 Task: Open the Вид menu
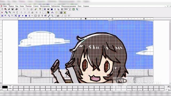pyautogui.click(x=17, y=6)
